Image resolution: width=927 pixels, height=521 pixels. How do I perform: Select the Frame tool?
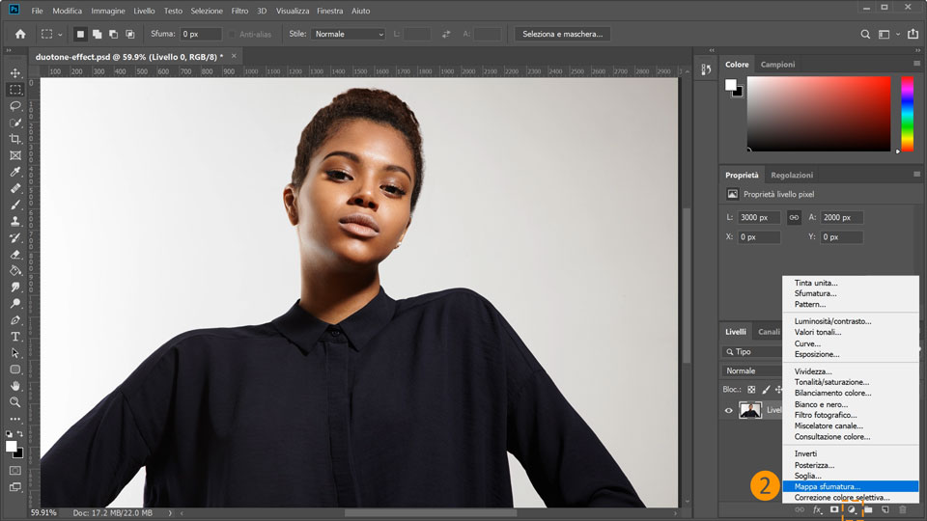tap(15, 156)
